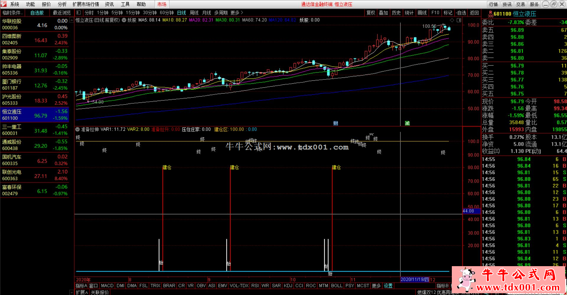
Task: Click the round icon beside 准备拉伸
Action: point(77,129)
